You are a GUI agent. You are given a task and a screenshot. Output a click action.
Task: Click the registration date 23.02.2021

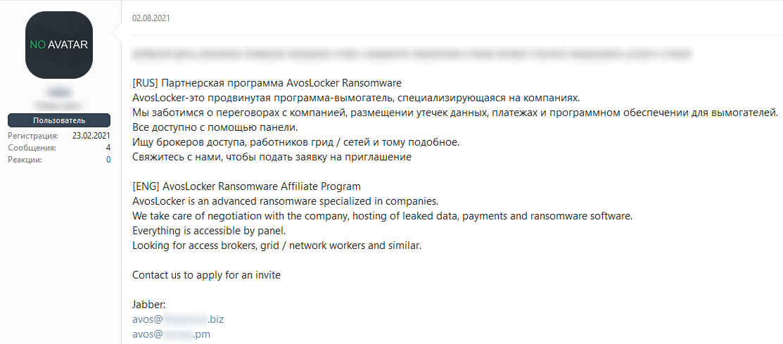(x=91, y=136)
